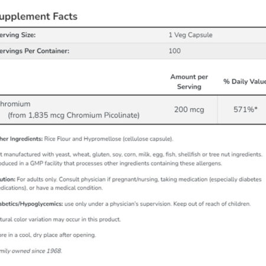Click the 571% daily value cell
Screen dimensions: 266x266
point(245,109)
